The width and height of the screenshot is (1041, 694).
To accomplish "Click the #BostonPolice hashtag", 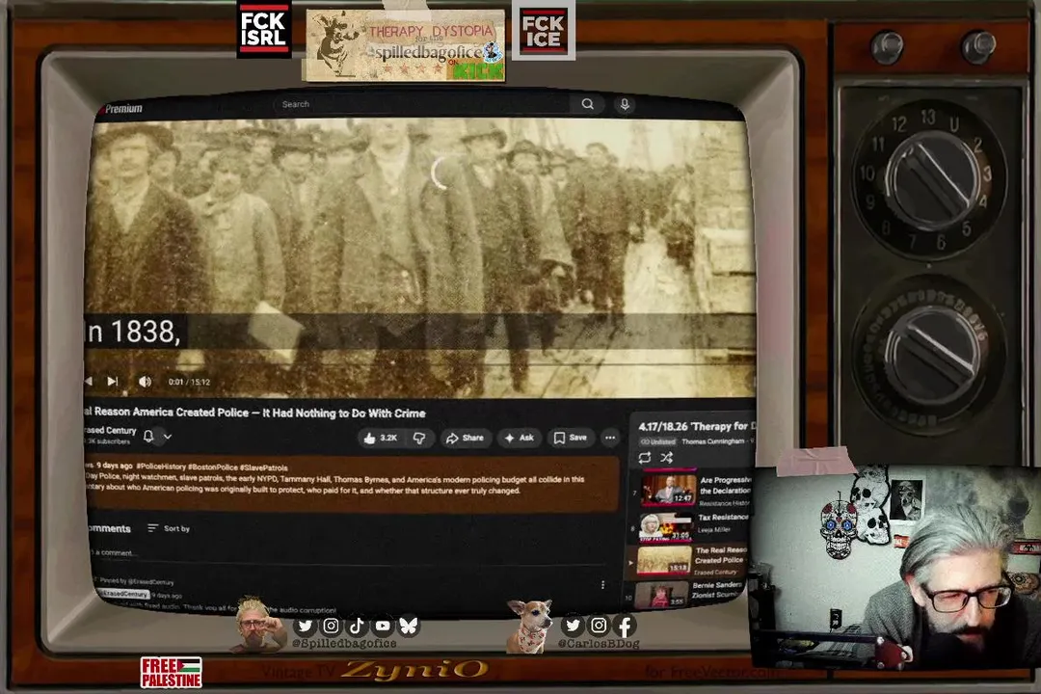I will click(212, 467).
